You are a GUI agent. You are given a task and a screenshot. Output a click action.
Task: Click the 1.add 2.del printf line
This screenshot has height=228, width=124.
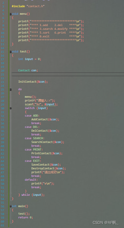(x=51, y=25)
